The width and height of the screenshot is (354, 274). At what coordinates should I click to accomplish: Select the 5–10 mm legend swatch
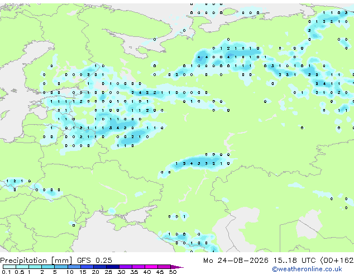61,267
